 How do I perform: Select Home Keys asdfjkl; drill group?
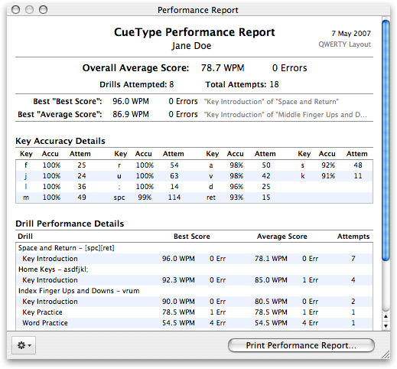click(194, 269)
